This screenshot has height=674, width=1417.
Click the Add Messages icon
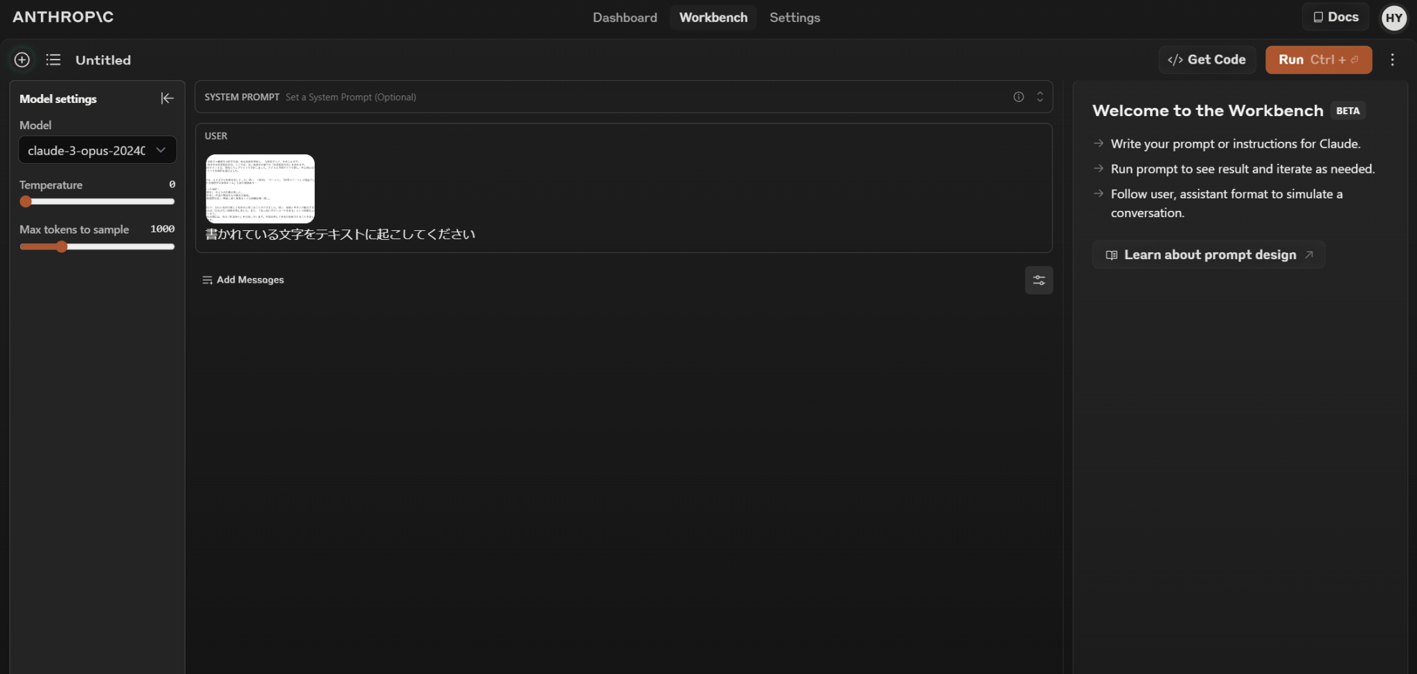point(208,280)
